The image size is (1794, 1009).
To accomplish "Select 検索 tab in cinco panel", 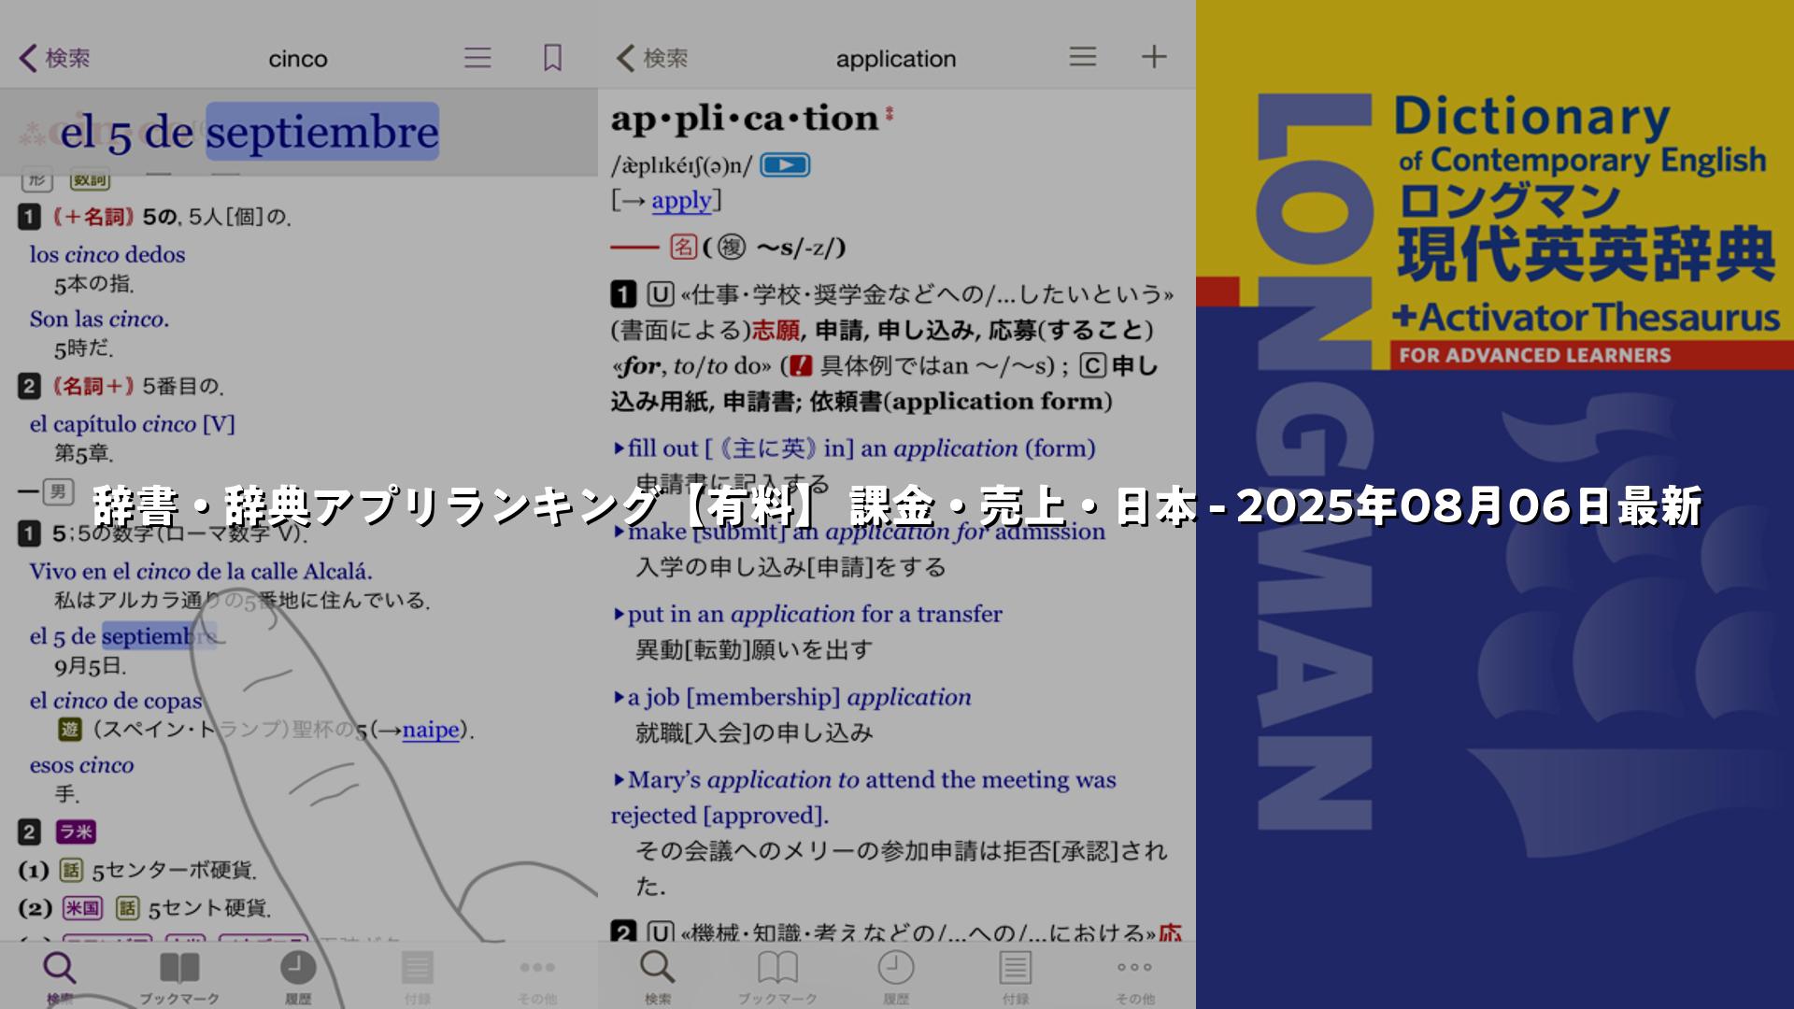I will (x=60, y=977).
